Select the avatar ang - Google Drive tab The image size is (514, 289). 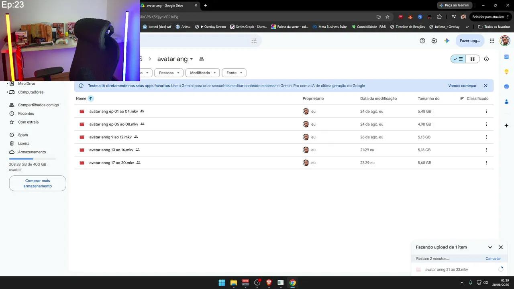(169, 5)
